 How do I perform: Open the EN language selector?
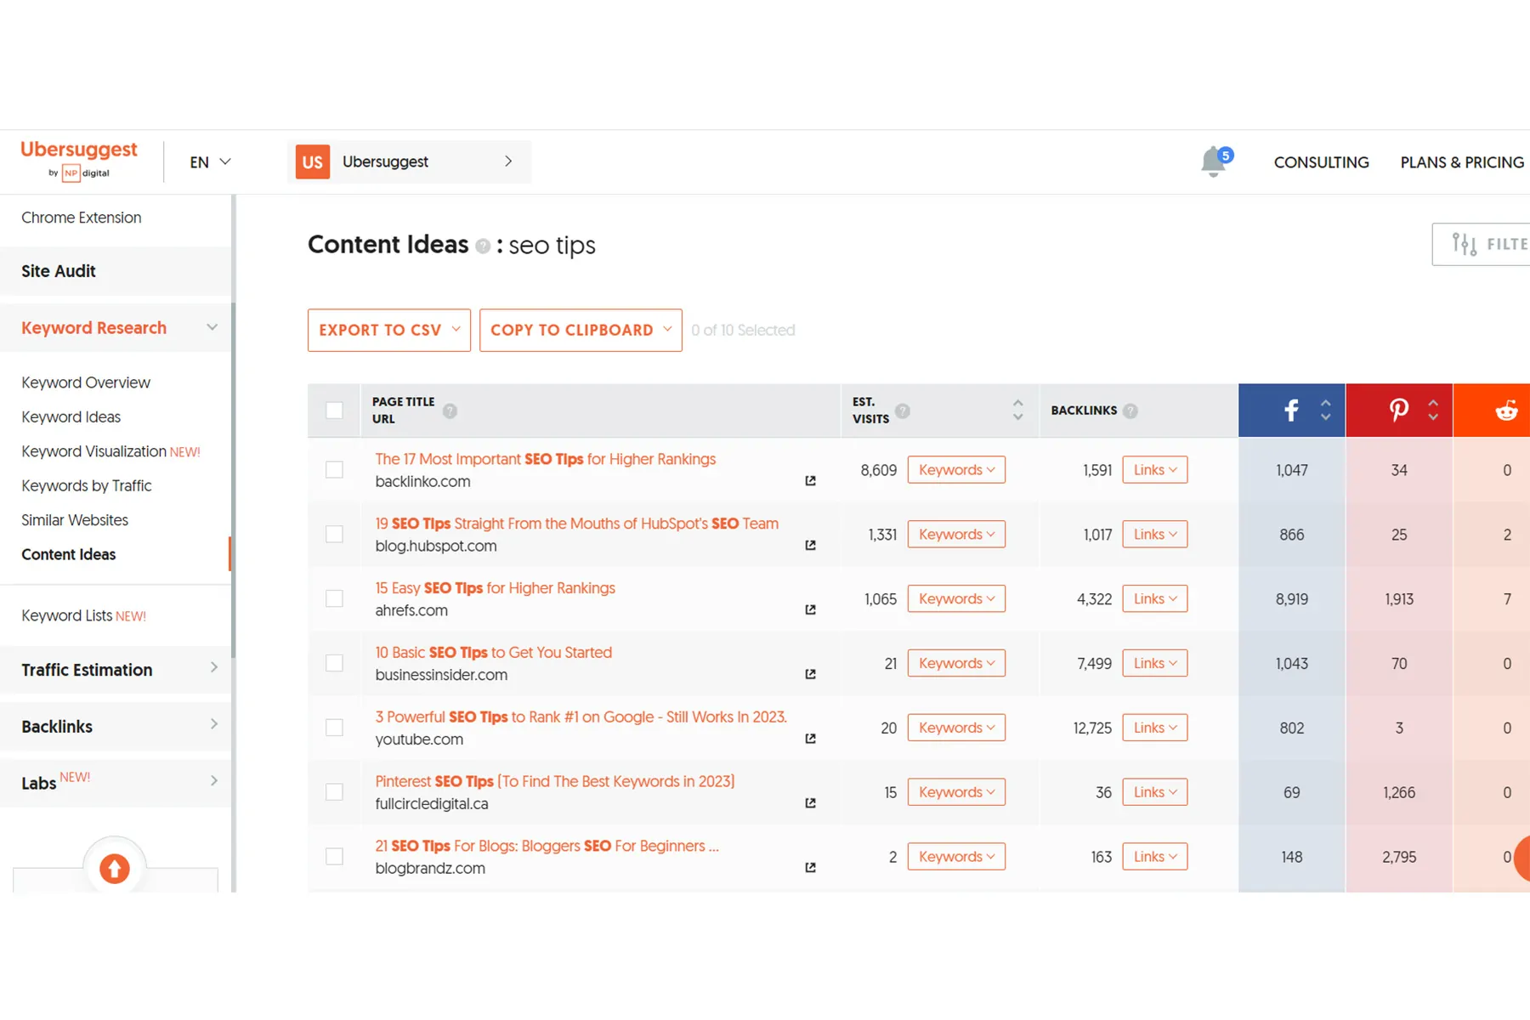(210, 161)
